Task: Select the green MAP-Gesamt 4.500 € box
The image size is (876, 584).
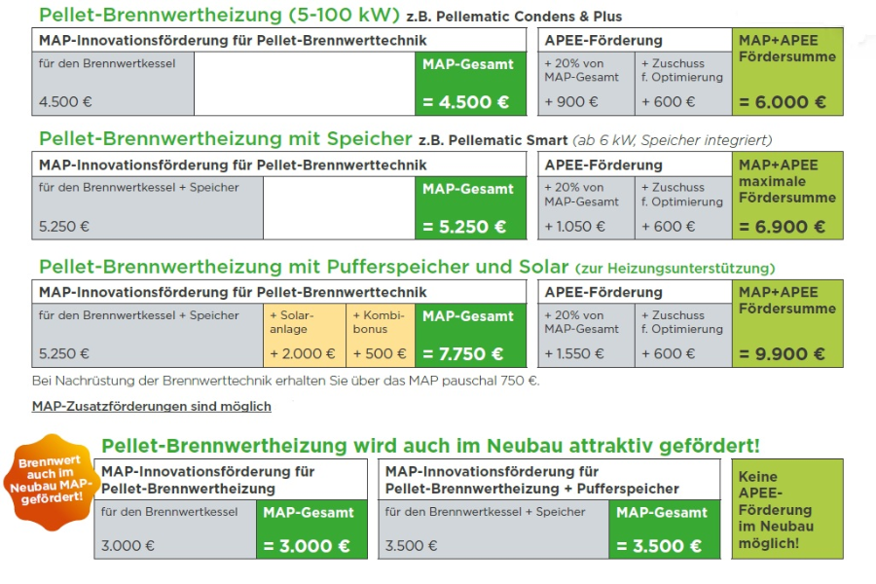Action: 470,84
